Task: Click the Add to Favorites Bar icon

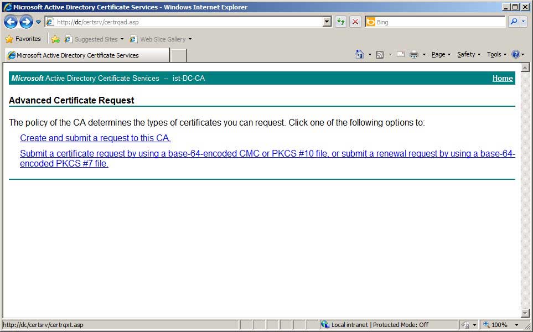Action: point(55,39)
